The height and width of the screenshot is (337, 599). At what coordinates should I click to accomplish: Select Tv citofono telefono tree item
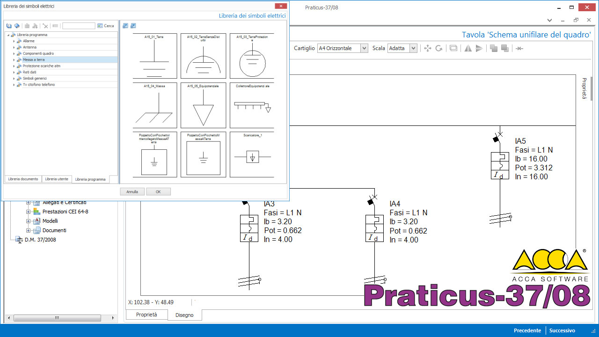[x=38, y=85]
